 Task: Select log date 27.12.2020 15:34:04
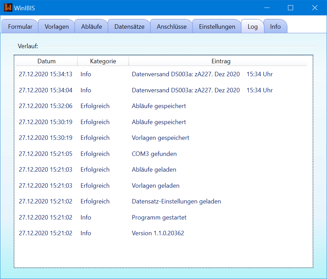click(x=46, y=90)
